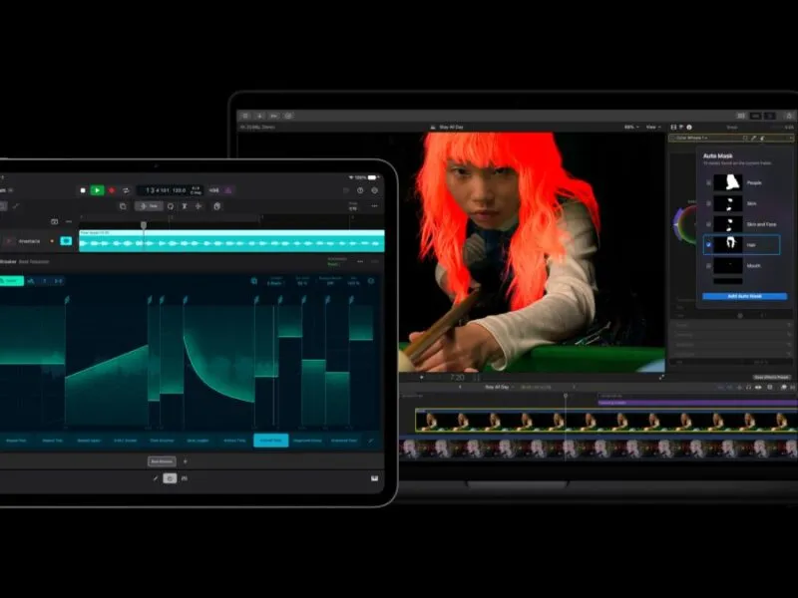798x598 pixels.
Task: Click the Stop button in the transport bar
Action: point(83,190)
